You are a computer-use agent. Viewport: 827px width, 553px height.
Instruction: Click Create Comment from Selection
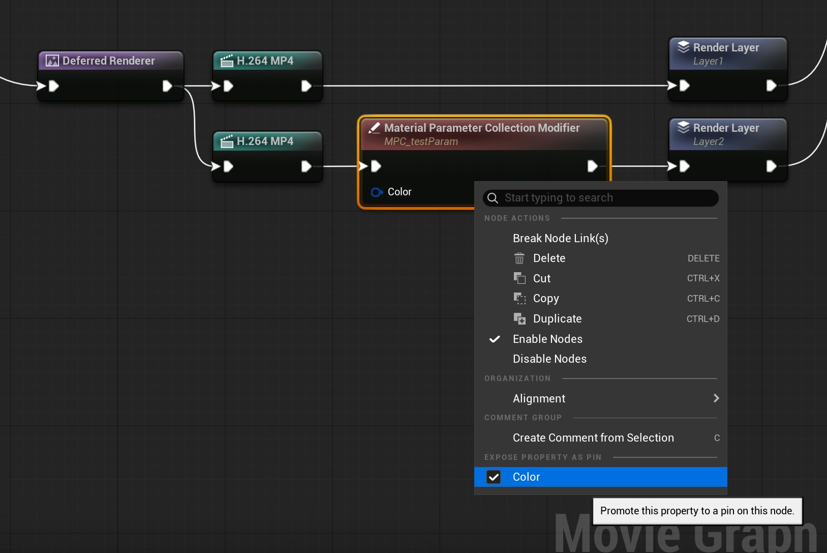593,438
